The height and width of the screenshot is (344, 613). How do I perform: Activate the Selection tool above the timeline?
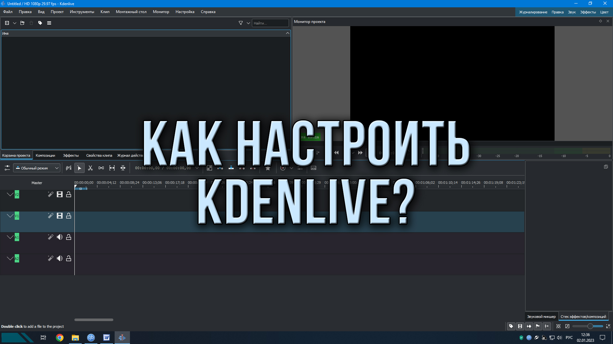coord(79,168)
